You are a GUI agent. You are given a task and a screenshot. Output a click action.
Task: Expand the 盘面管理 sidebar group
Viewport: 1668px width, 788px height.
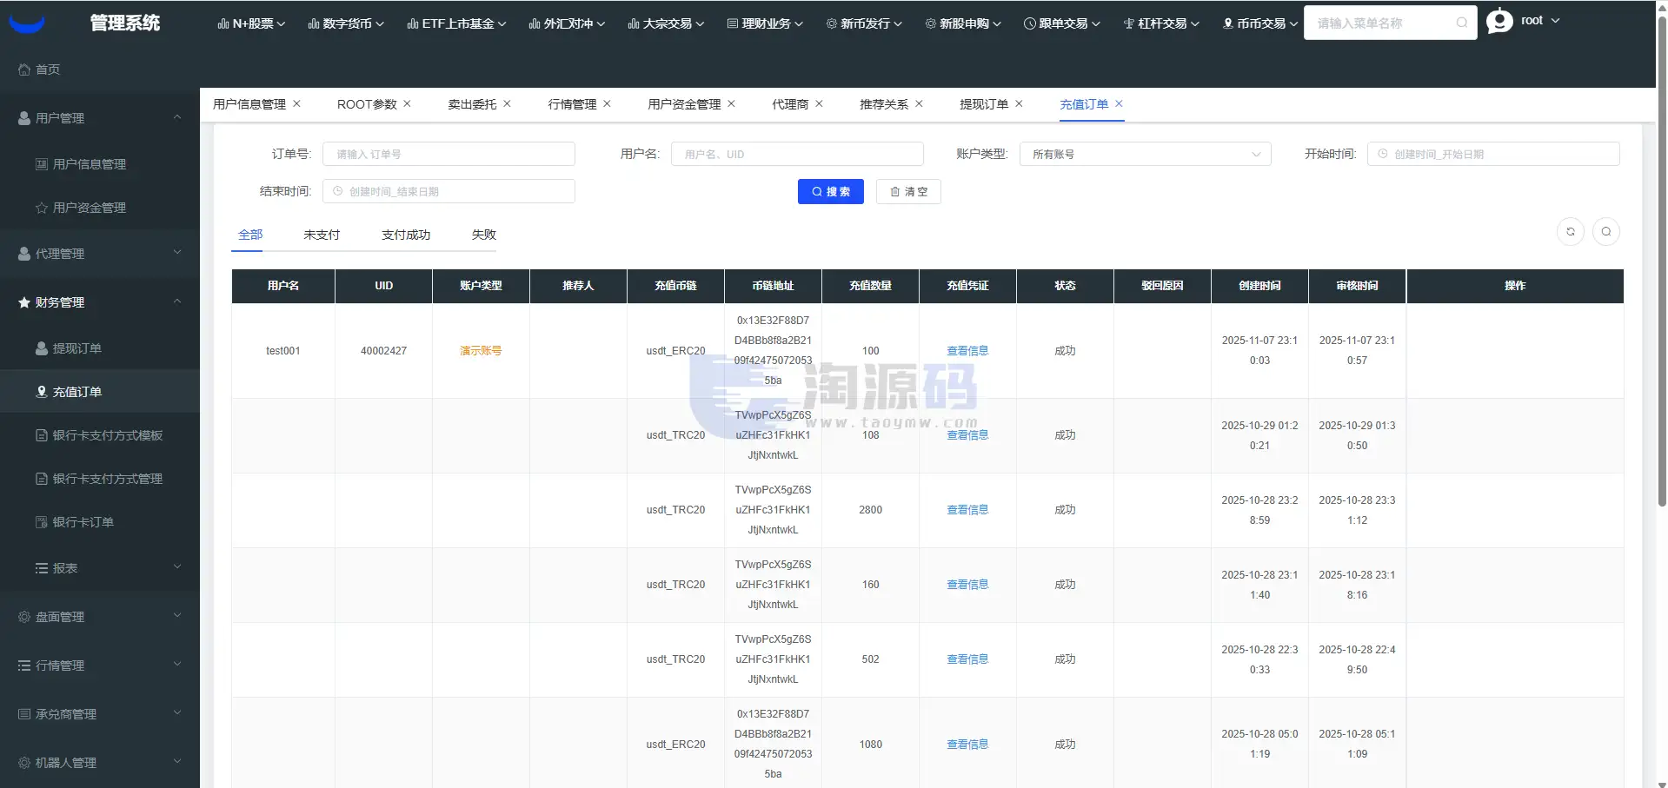[100, 617]
